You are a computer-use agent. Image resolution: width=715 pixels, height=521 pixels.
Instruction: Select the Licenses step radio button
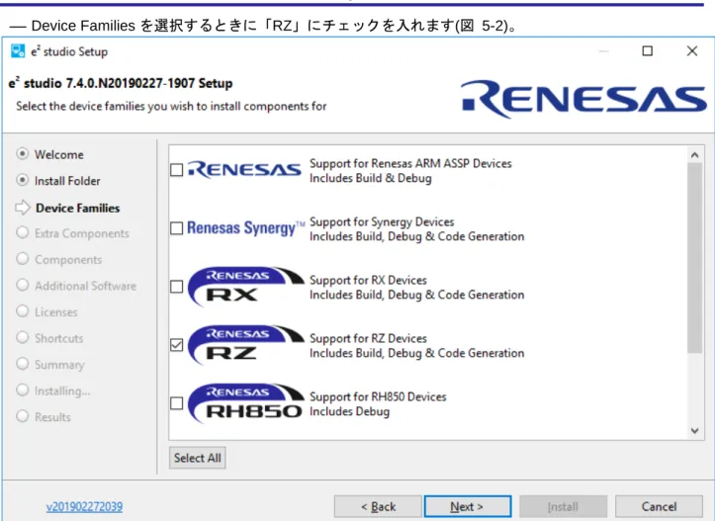coord(23,311)
